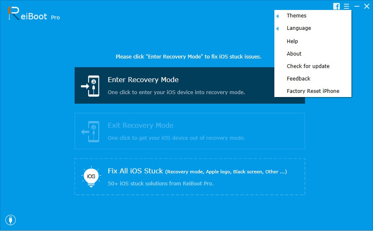373x231 pixels.
Task: Click the Facebook icon in title bar
Action: pyautogui.click(x=337, y=6)
